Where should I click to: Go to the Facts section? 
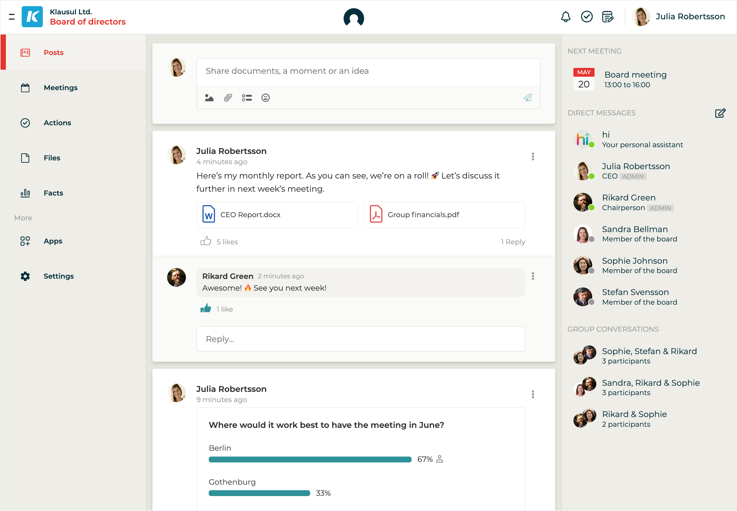coord(53,193)
